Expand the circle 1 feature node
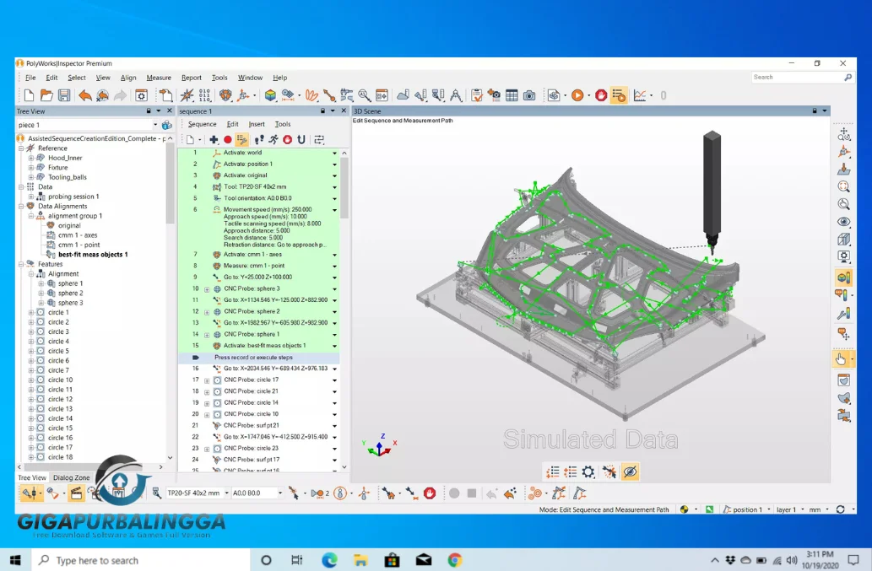872x571 pixels. 31,313
